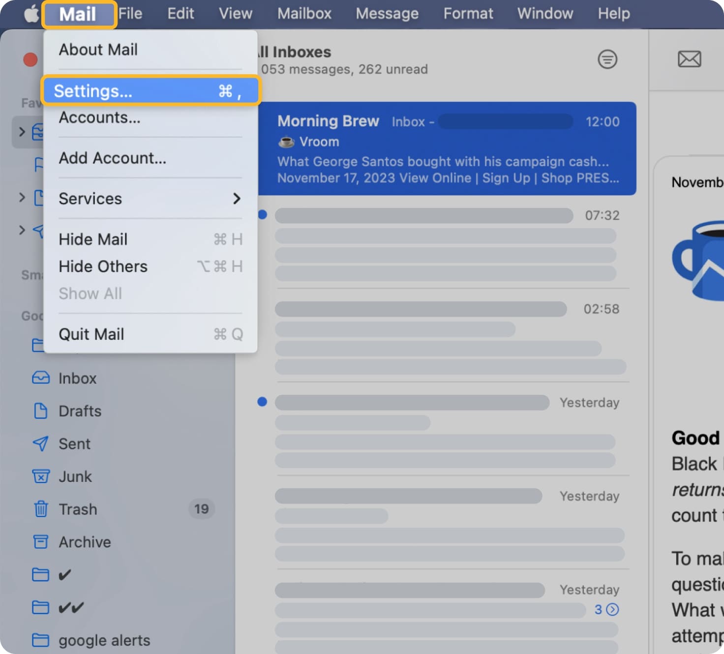Open the File menu
This screenshot has width=724, height=654.
[130, 14]
